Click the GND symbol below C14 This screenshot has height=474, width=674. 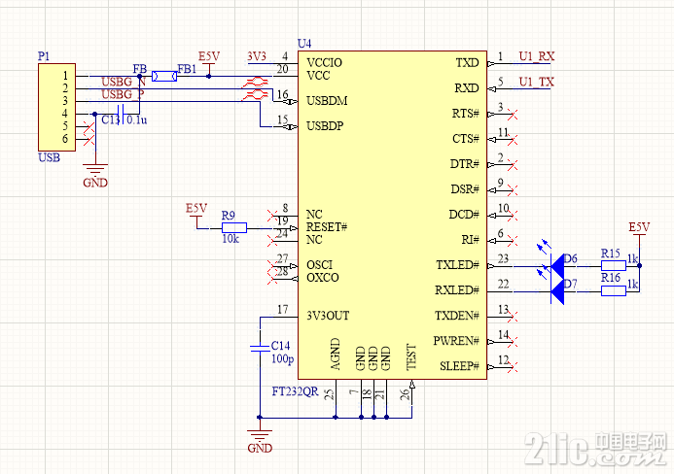click(x=260, y=440)
